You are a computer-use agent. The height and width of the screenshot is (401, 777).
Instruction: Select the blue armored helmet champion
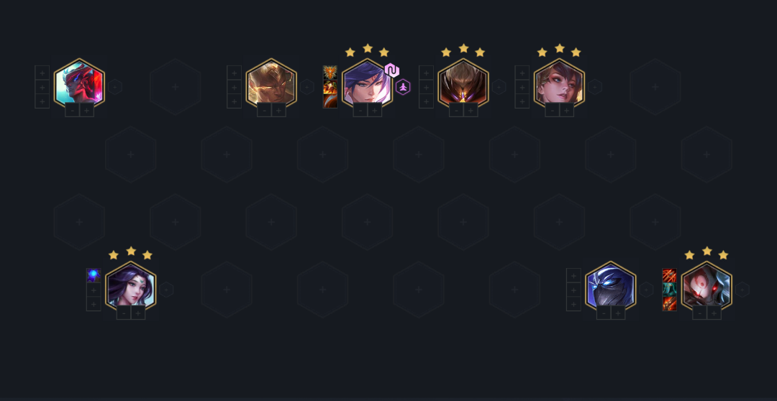611,287
